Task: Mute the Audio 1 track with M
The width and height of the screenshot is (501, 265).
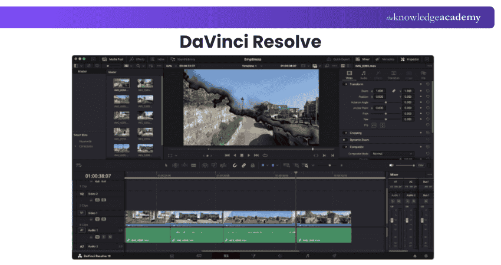Action: 110,237
